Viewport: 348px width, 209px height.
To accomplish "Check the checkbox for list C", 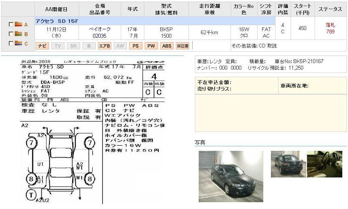I will (11, 43).
